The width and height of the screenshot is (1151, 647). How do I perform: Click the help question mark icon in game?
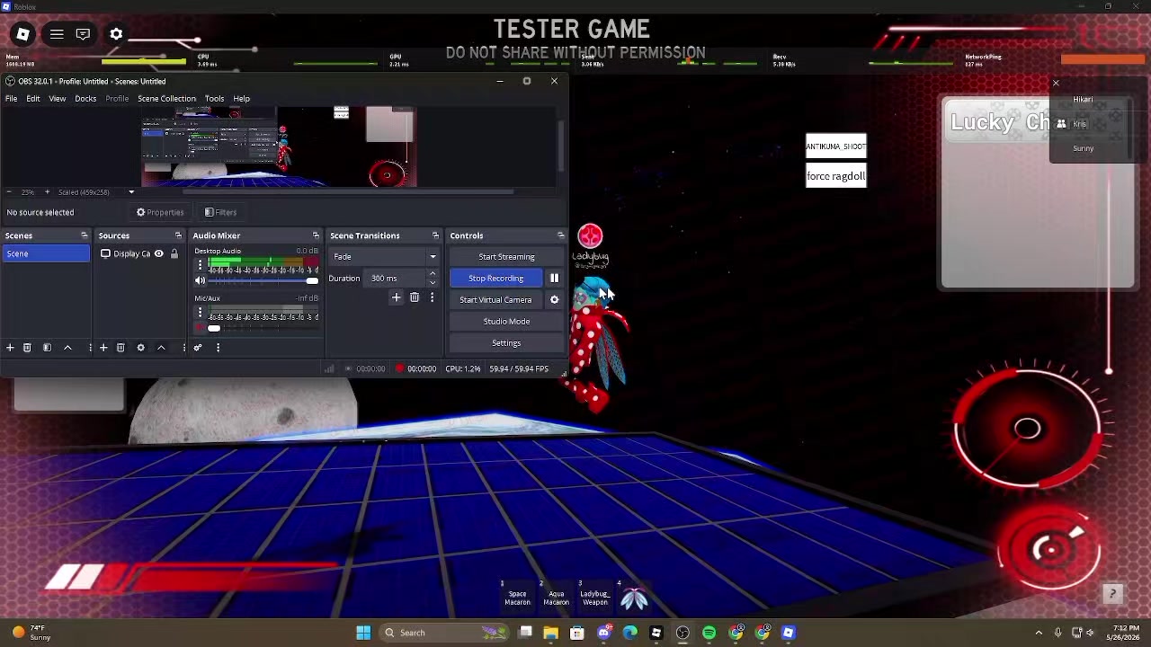pyautogui.click(x=1112, y=594)
